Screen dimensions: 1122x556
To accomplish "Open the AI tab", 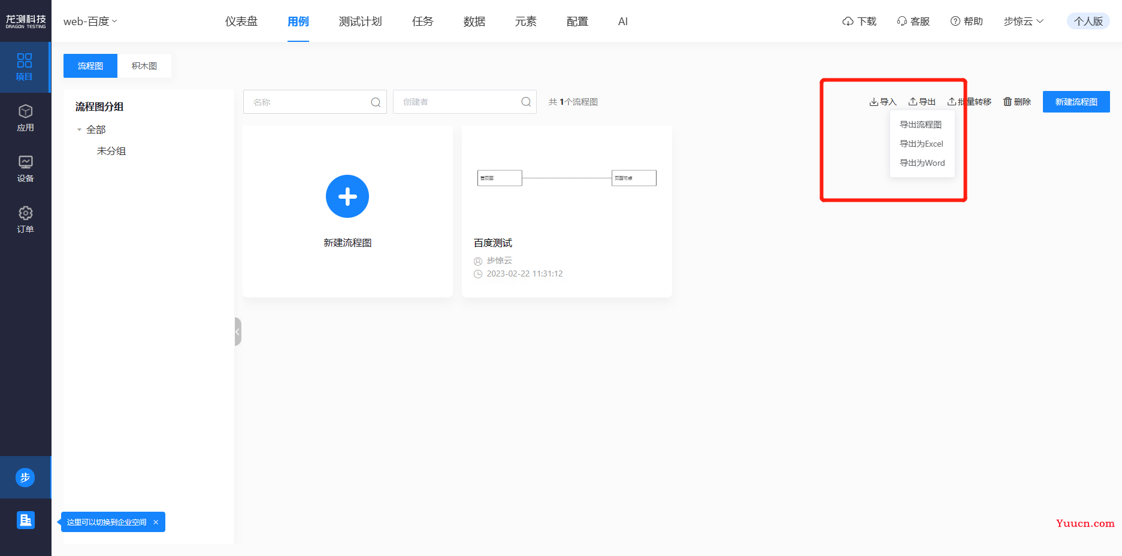I will 623,22.
